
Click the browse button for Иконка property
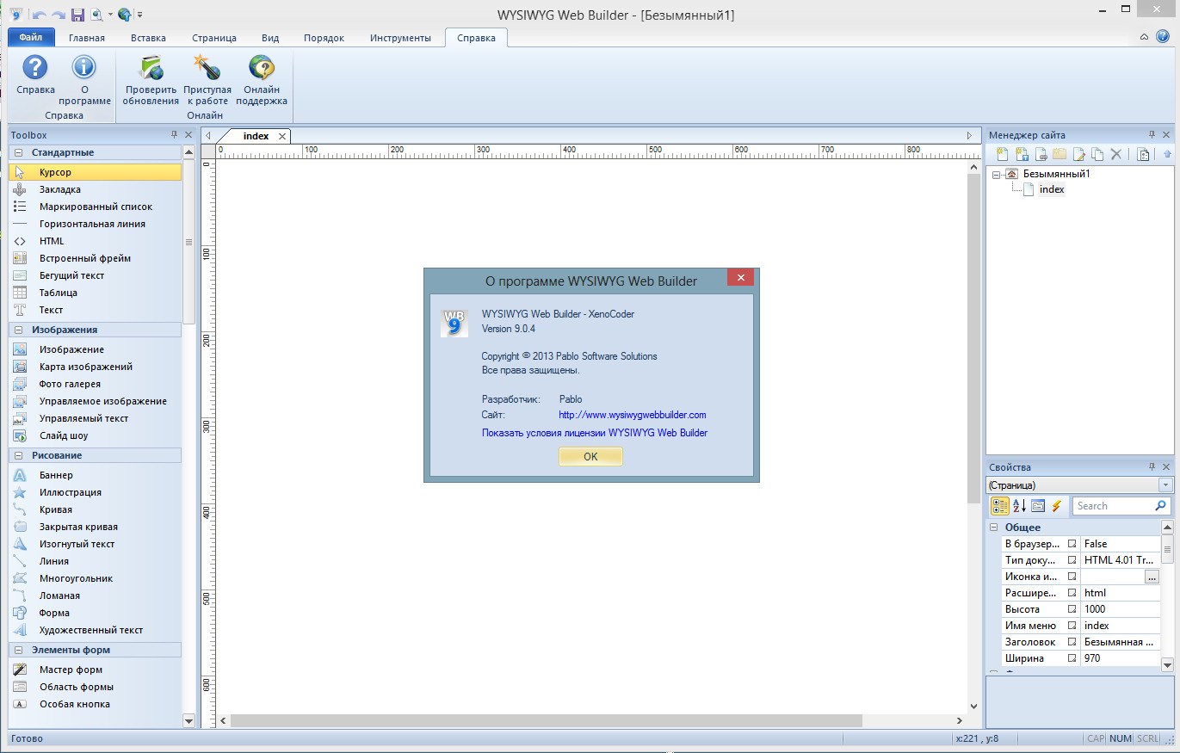tap(1152, 577)
